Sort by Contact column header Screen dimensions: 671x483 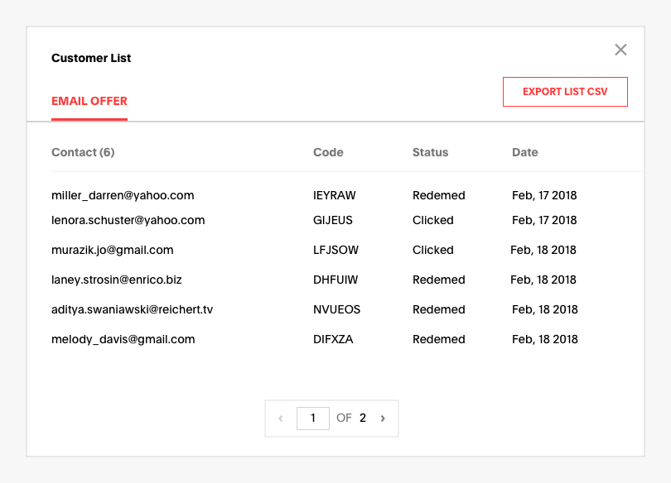click(x=83, y=152)
